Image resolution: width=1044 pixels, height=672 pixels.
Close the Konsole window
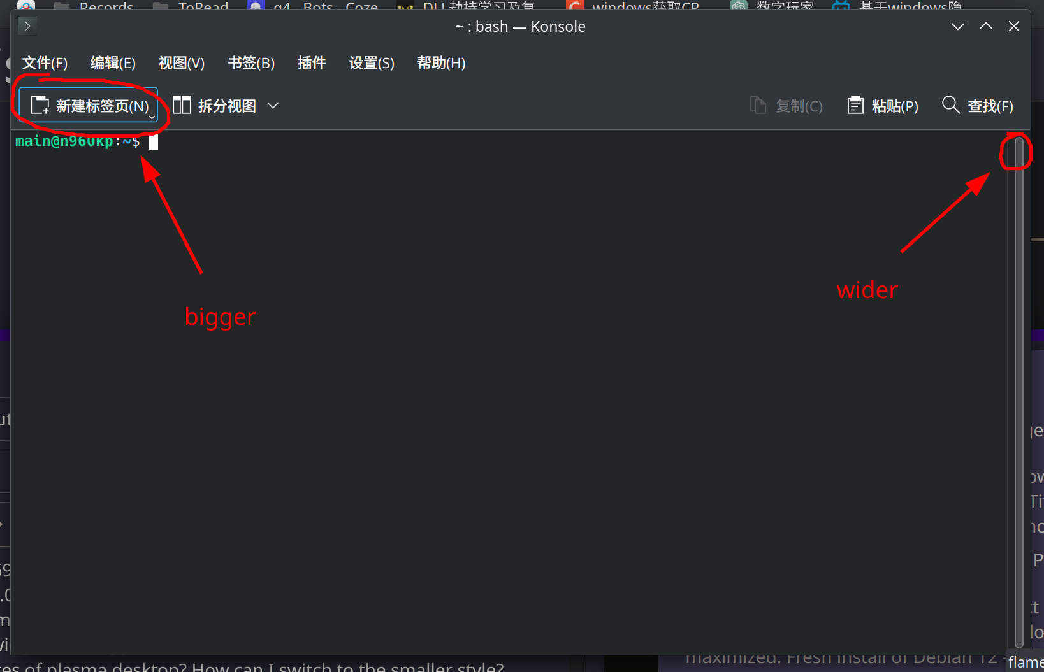click(1014, 26)
